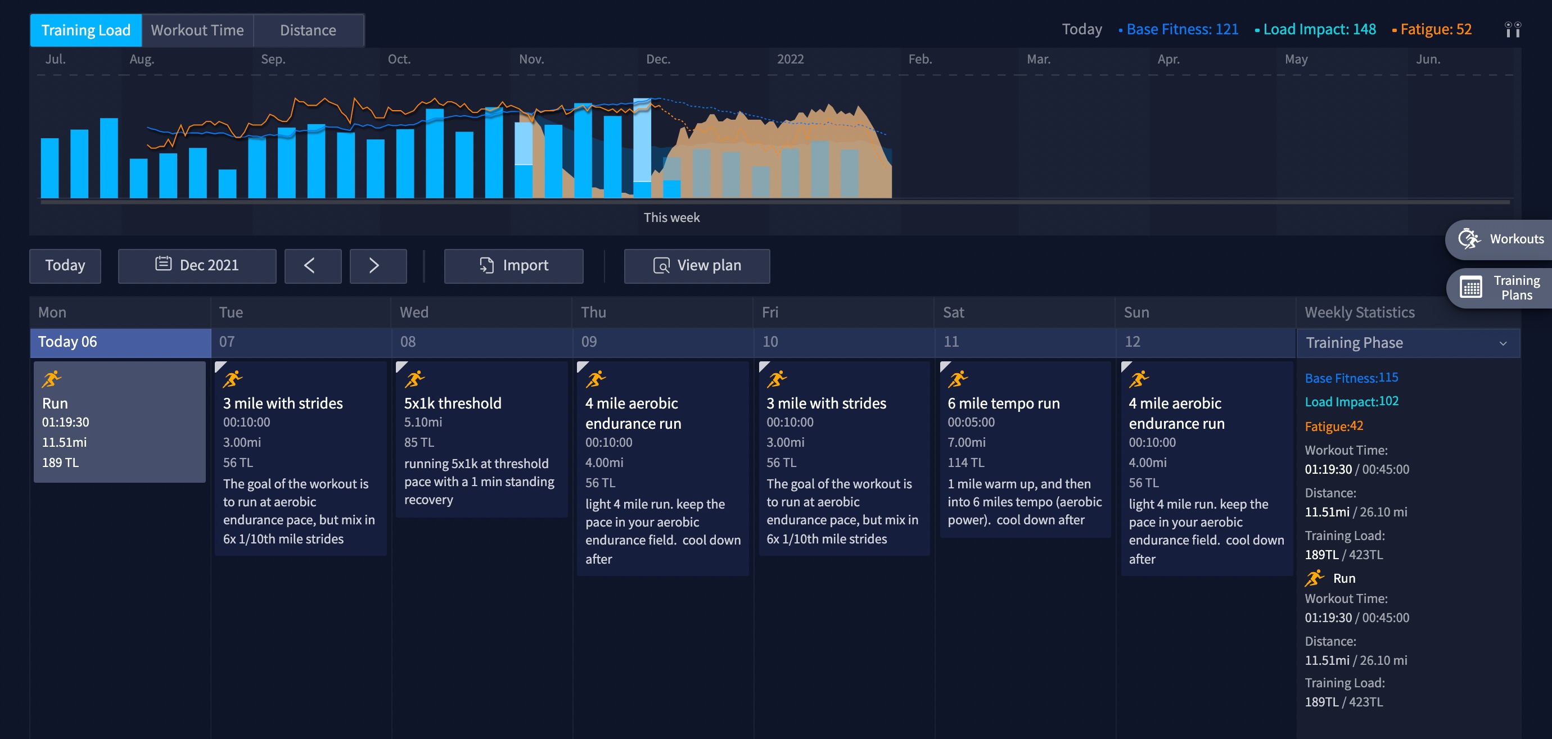Click the run icon on 6 mile tempo run

[x=958, y=379]
